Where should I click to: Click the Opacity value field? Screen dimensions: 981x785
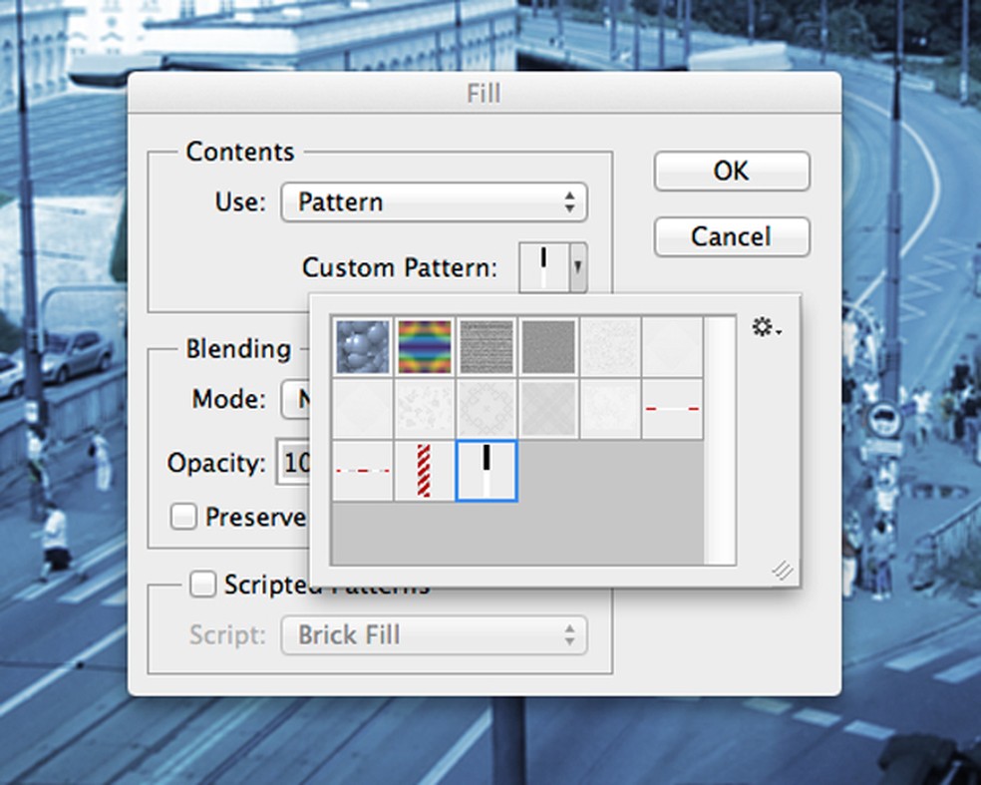[x=293, y=464]
